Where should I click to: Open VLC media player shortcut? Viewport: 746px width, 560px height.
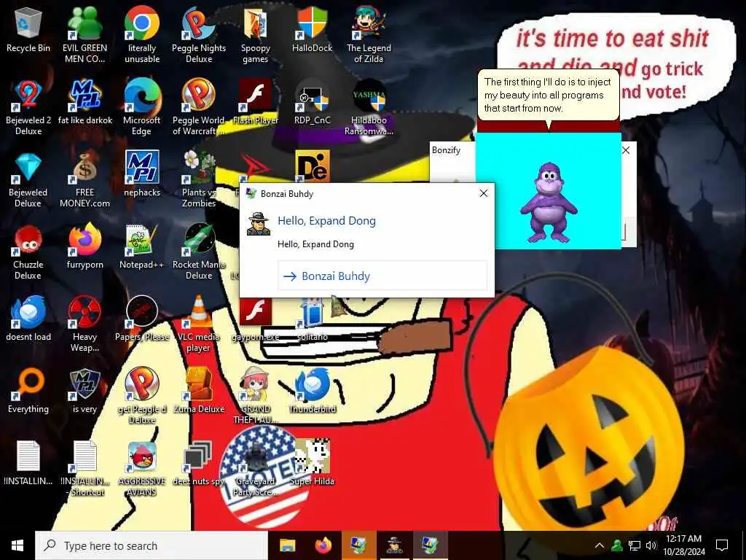tap(199, 324)
